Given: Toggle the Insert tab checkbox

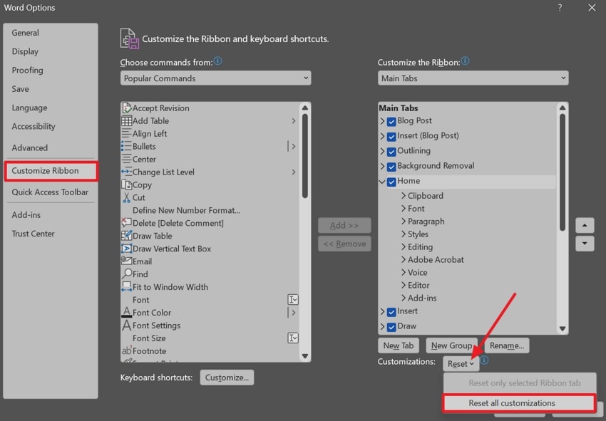Looking at the screenshot, I should (x=391, y=312).
